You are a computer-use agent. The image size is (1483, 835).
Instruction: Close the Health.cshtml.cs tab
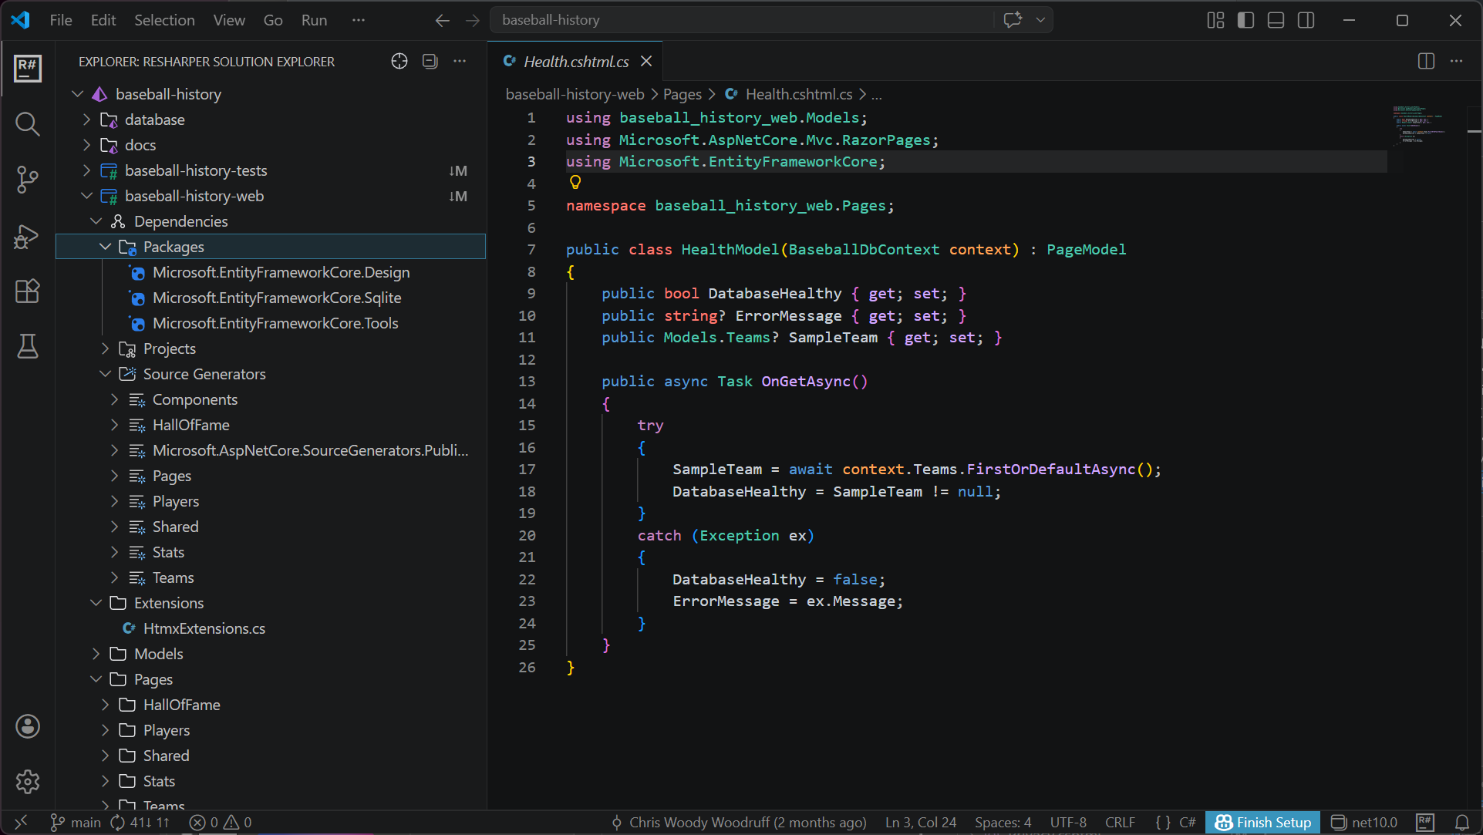[x=646, y=62]
